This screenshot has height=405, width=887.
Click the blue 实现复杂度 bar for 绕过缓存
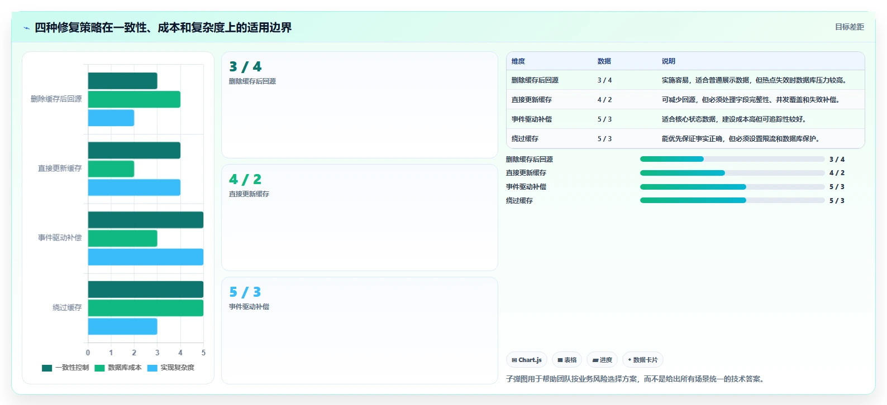click(x=122, y=326)
